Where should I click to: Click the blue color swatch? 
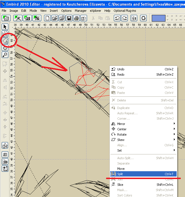(158, 18)
